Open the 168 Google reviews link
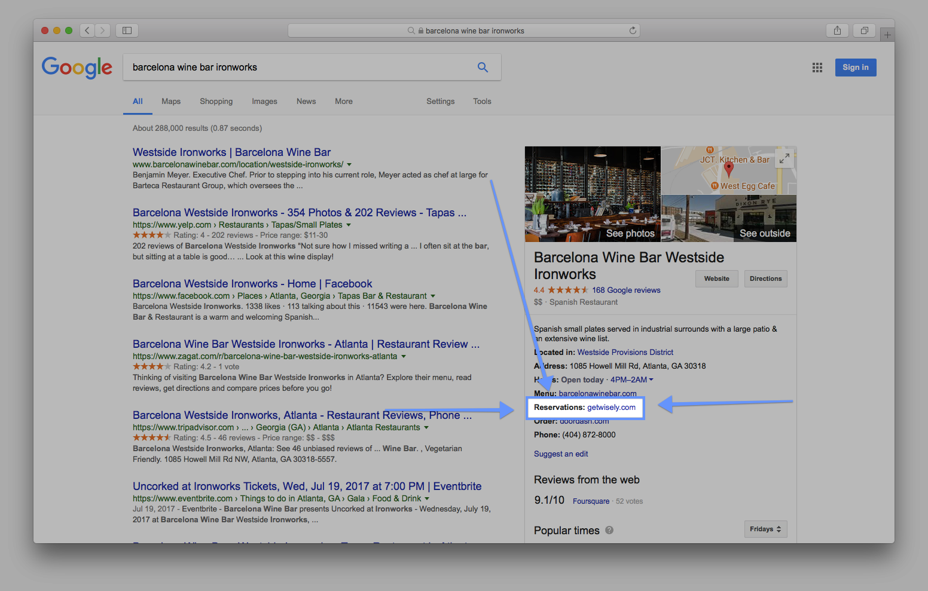The image size is (928, 591). 626,290
